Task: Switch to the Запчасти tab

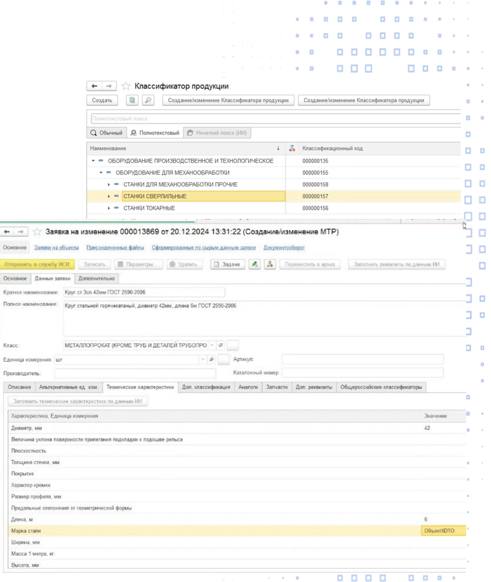Action: point(277,387)
